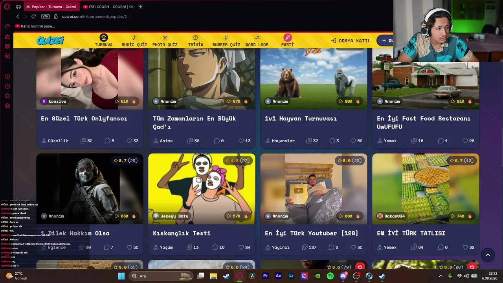
Task: Open GX Control speedometer in the sidebar
Action: point(7,27)
